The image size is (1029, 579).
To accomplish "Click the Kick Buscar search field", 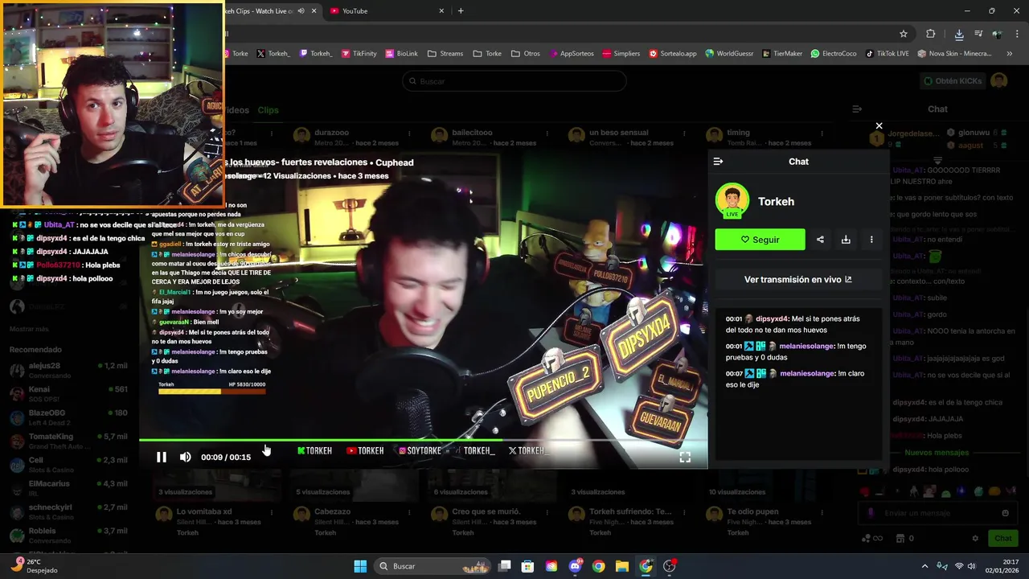I will click(x=514, y=81).
